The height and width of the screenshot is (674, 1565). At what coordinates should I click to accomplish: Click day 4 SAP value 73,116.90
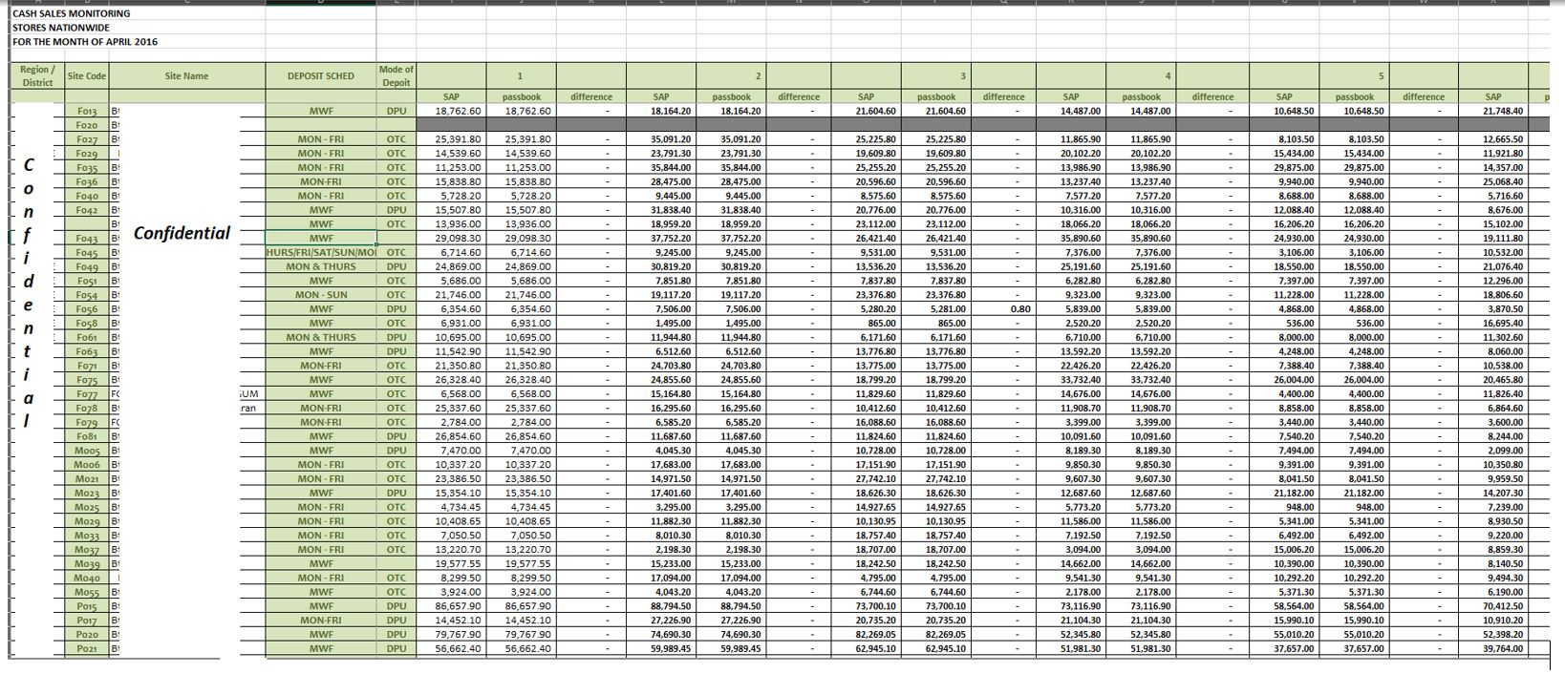(1071, 606)
